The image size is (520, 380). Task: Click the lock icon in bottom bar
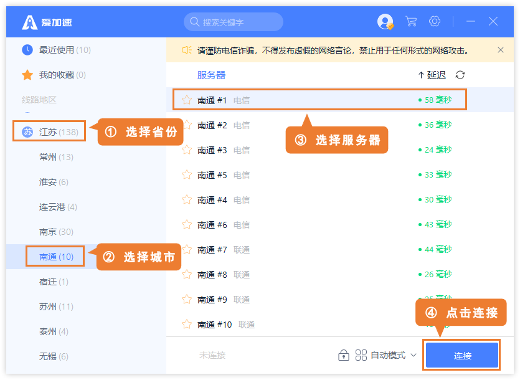pos(344,355)
